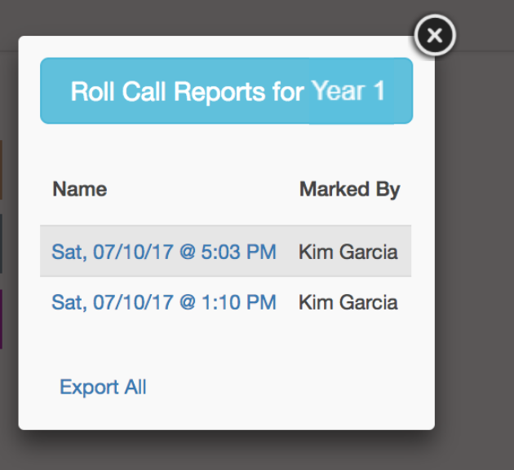
Task: Click the Year 1 text in the banner
Action: (348, 90)
